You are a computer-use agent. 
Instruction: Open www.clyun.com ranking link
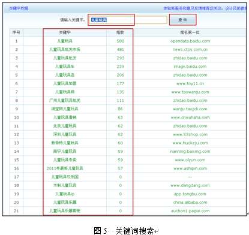tap(190, 160)
